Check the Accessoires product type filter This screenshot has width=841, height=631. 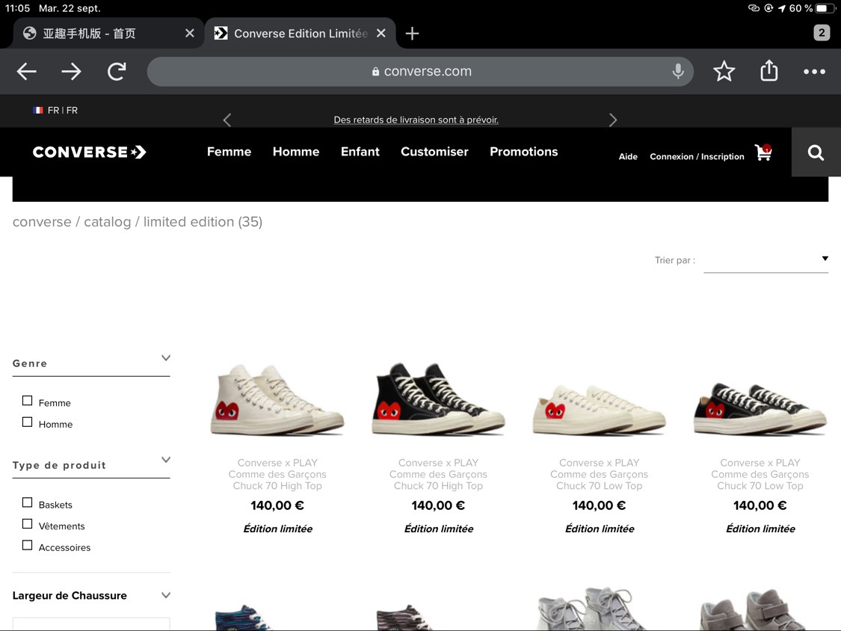[28, 545]
